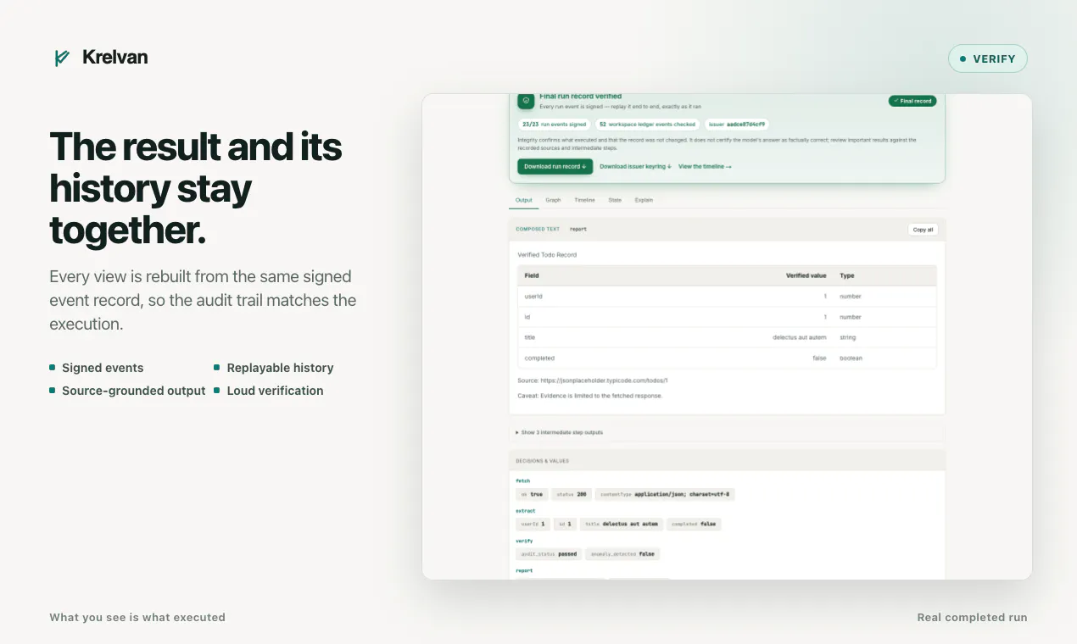This screenshot has height=644, width=1077.
Task: Click the shield icon beside Final run record verified
Action: (x=526, y=100)
